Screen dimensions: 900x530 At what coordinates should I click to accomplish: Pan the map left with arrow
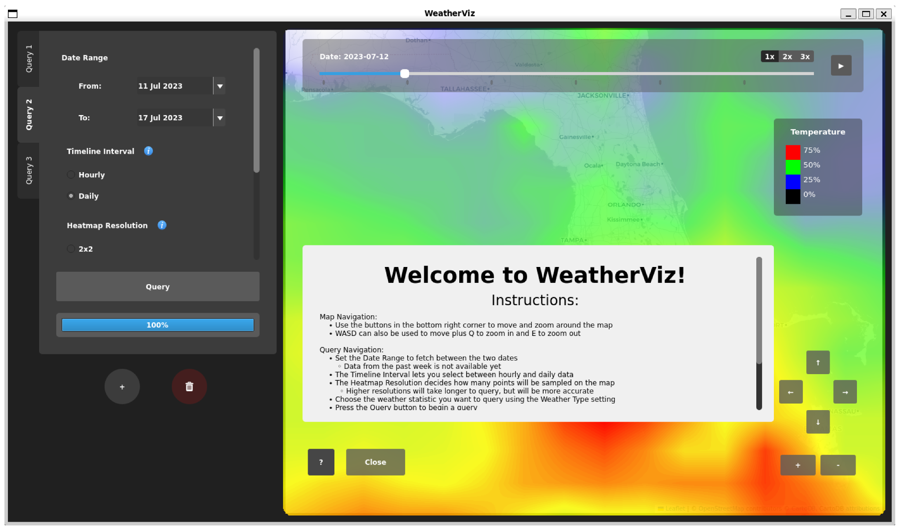[791, 392]
